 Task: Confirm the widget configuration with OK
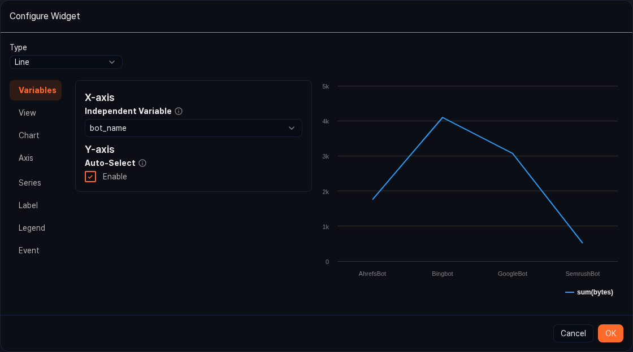point(610,333)
